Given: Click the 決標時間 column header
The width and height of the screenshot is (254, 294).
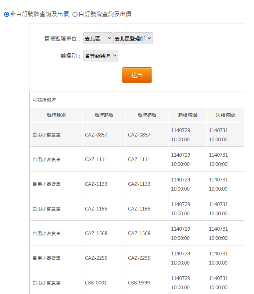Looking at the screenshot, I should [x=225, y=115].
